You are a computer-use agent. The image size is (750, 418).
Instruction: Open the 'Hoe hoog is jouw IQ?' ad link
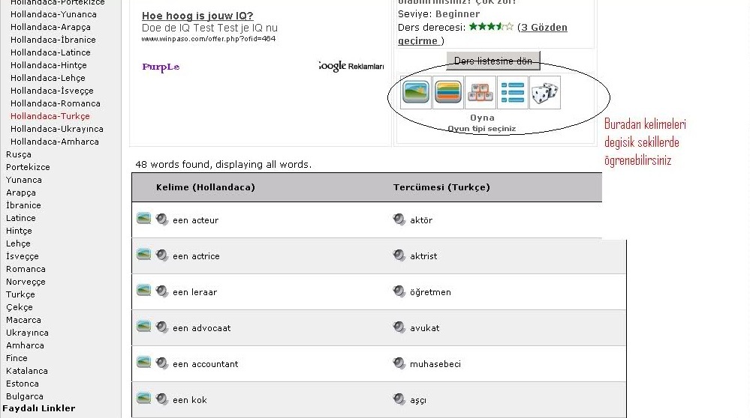[x=197, y=16]
